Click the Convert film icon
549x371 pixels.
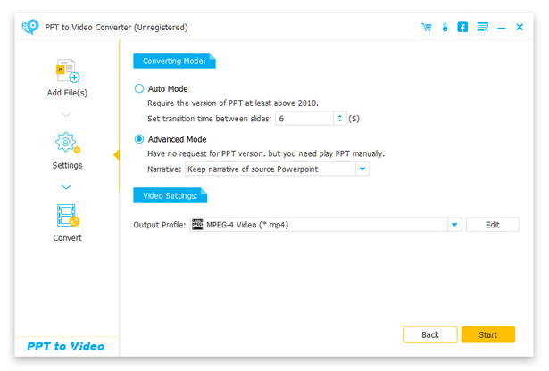click(68, 216)
